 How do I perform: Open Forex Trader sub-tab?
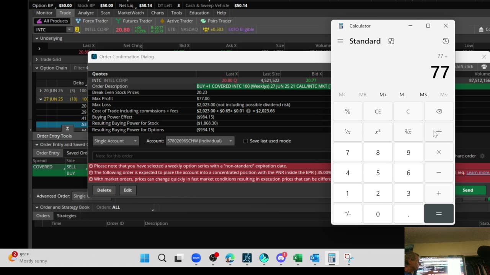[x=92, y=21]
